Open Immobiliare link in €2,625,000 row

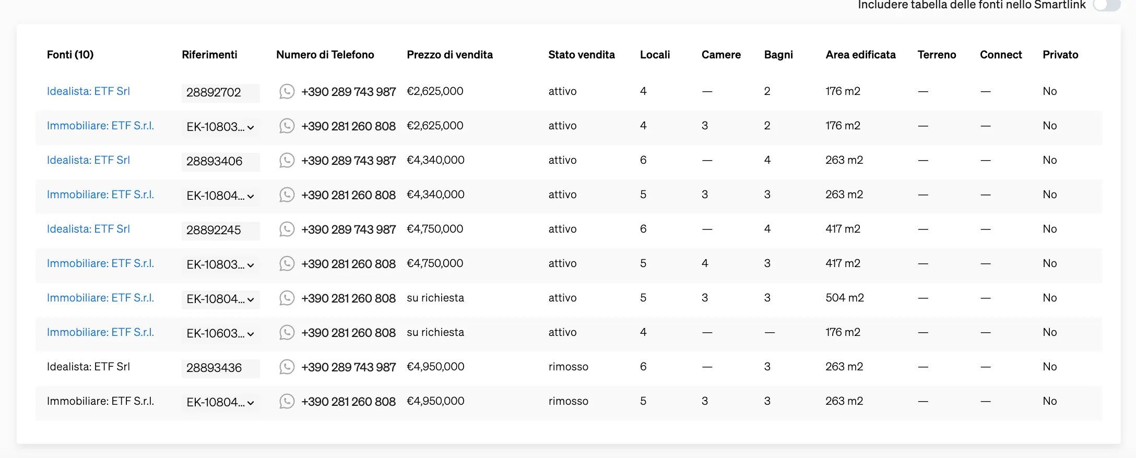[100, 126]
